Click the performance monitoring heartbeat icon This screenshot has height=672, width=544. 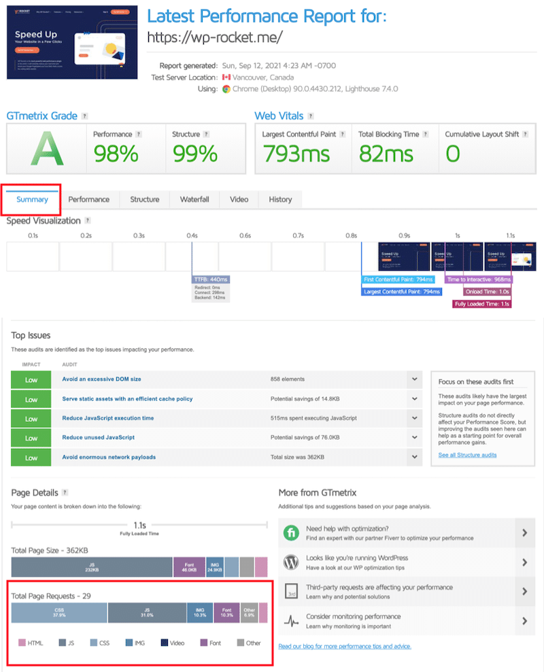coord(292,618)
